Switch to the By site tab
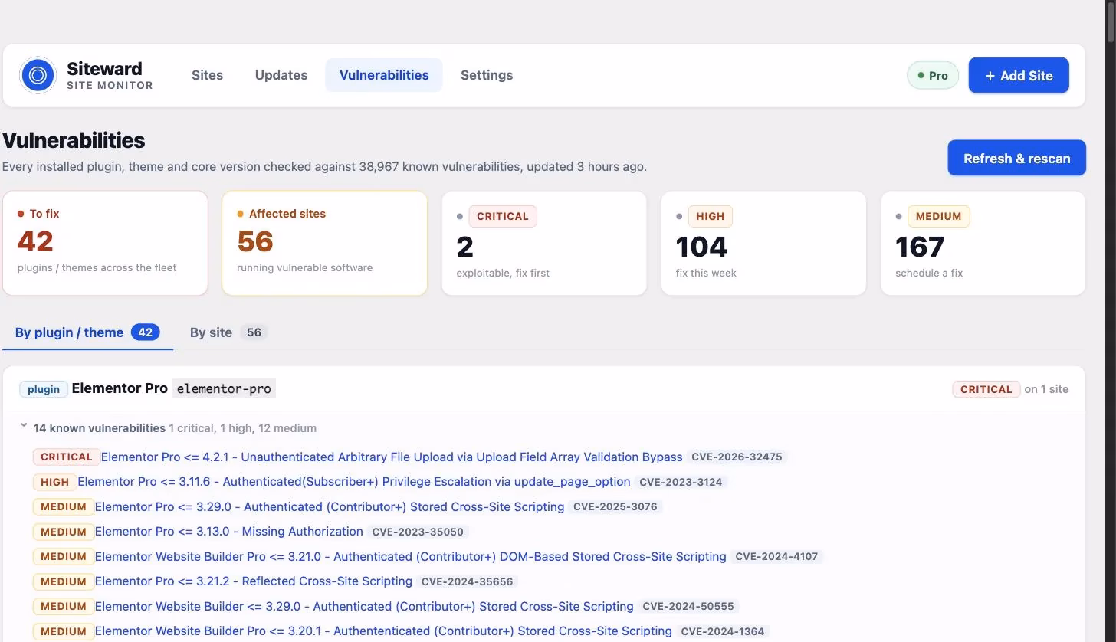The height and width of the screenshot is (642, 1116). pos(228,332)
